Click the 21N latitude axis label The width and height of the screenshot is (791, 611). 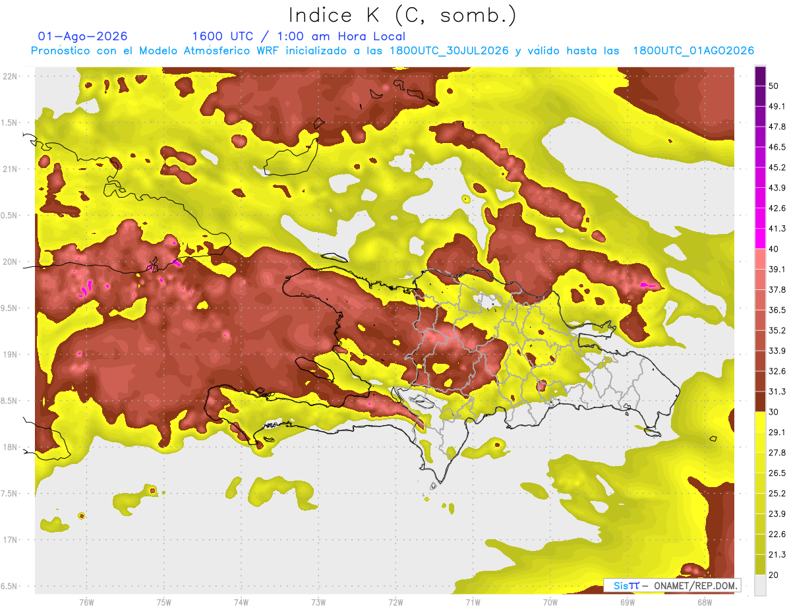coord(10,169)
